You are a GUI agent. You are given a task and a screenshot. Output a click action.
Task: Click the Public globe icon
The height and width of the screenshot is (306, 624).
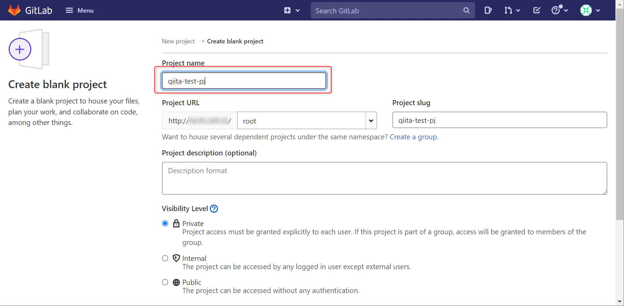pyautogui.click(x=176, y=282)
